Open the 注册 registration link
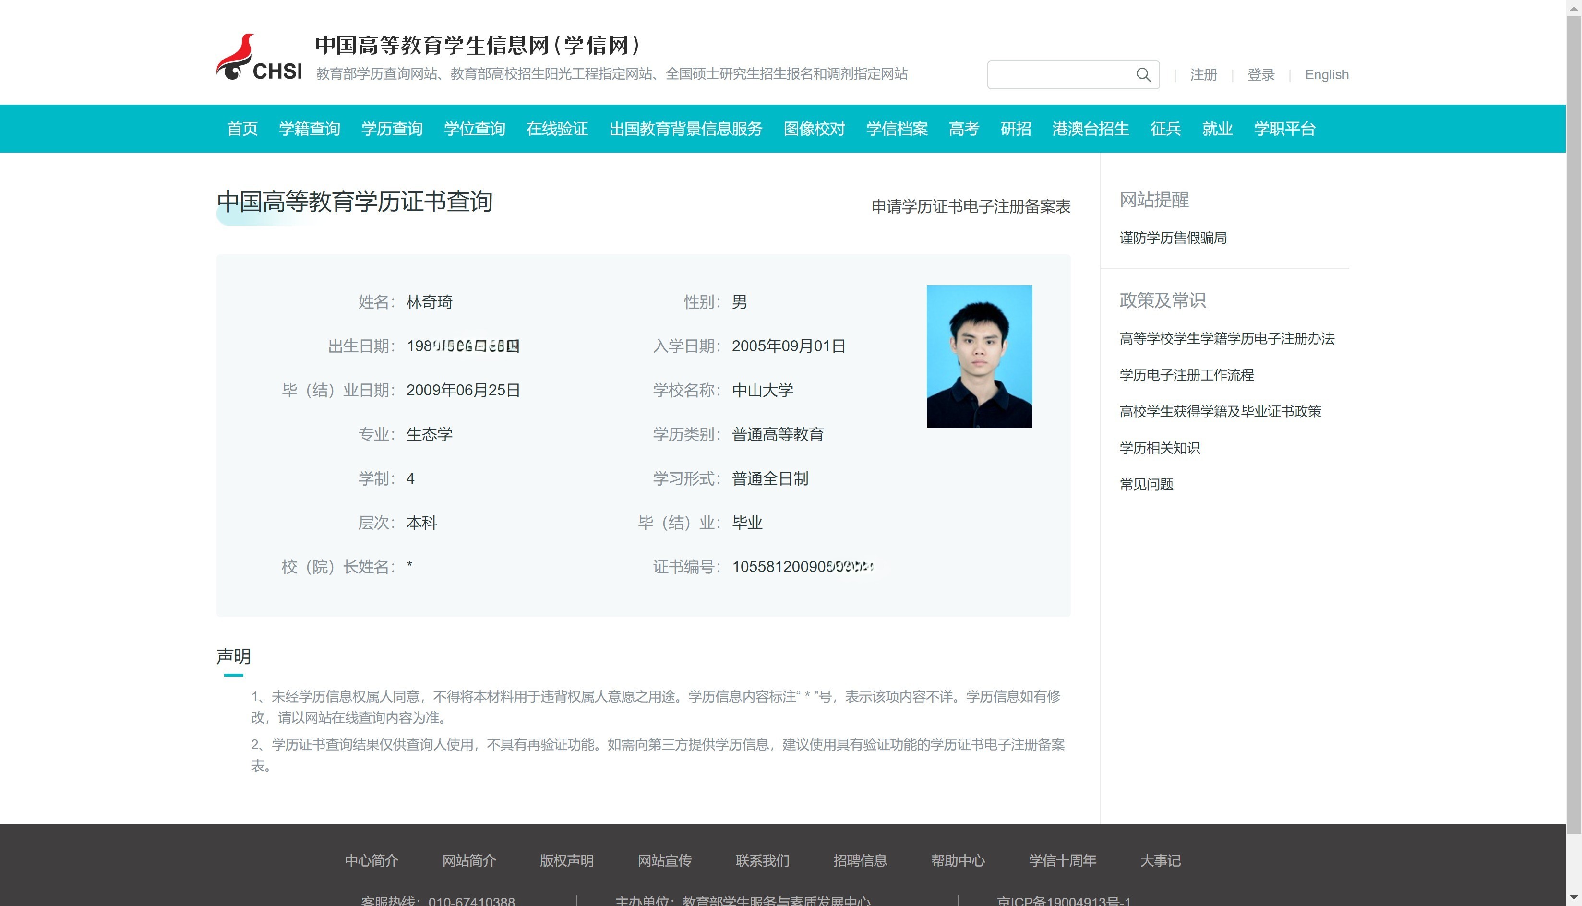 tap(1203, 75)
